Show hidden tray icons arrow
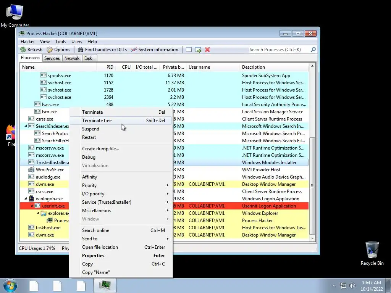391x293 pixels. tap(334, 286)
